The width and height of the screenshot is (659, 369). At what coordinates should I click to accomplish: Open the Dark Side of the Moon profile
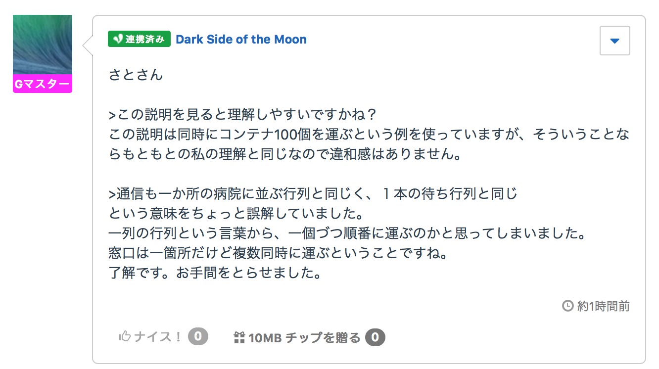pyautogui.click(x=241, y=40)
